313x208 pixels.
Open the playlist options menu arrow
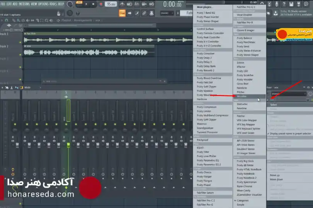[x=2, y=20]
